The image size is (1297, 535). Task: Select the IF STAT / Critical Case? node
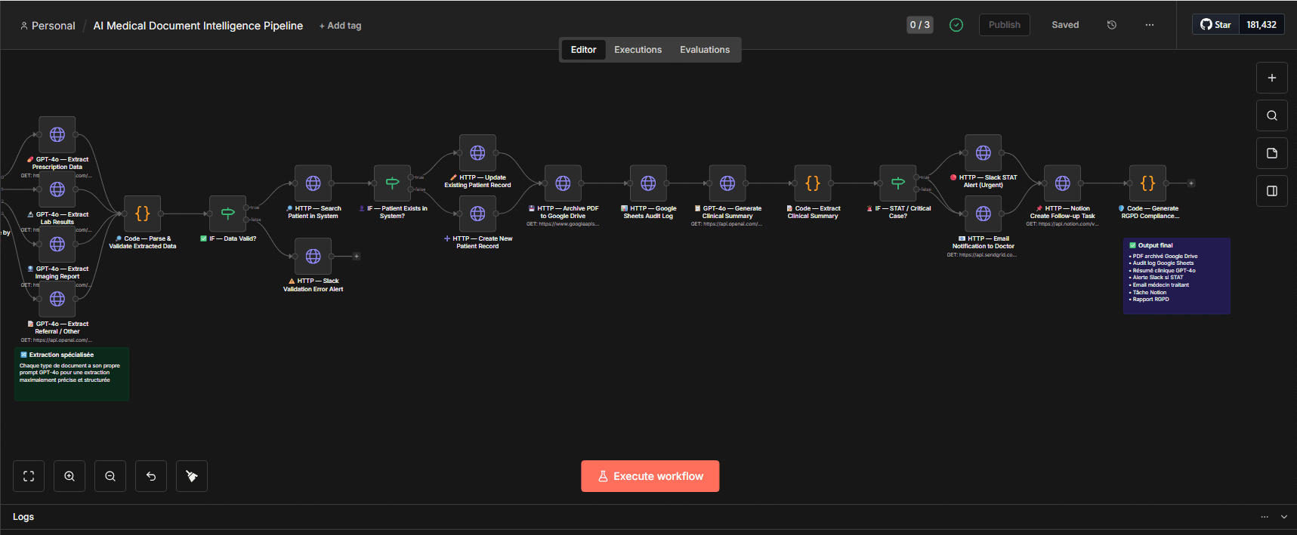click(x=898, y=183)
